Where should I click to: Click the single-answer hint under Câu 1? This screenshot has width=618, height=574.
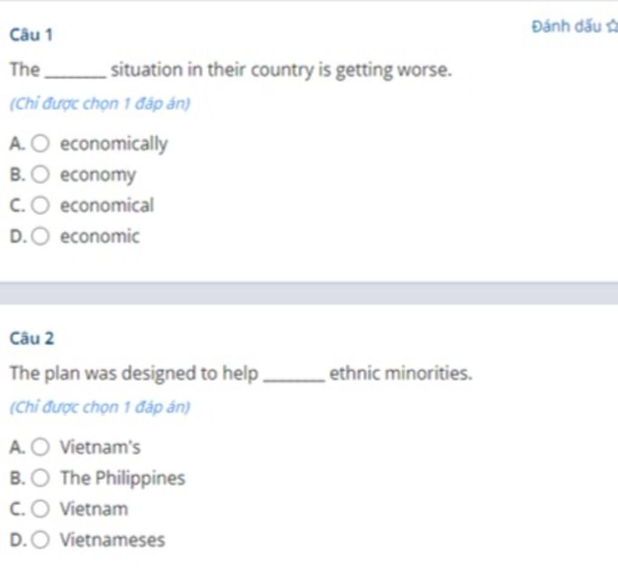(100, 104)
